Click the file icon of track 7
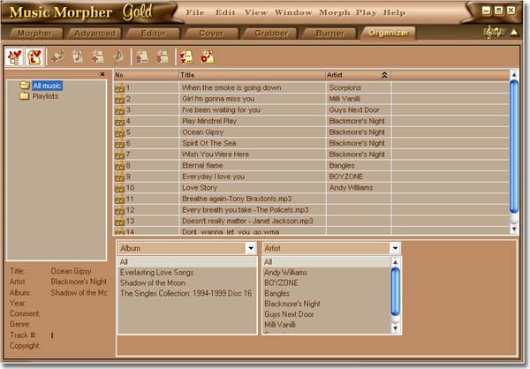The image size is (530, 369). (119, 155)
